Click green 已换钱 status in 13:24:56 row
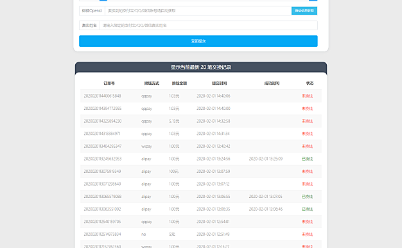The image size is (402, 248). click(307, 159)
